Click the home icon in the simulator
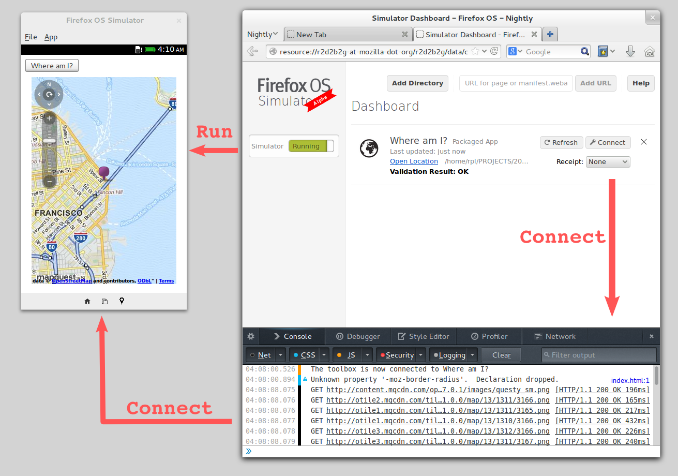The image size is (678, 476). pyautogui.click(x=87, y=301)
